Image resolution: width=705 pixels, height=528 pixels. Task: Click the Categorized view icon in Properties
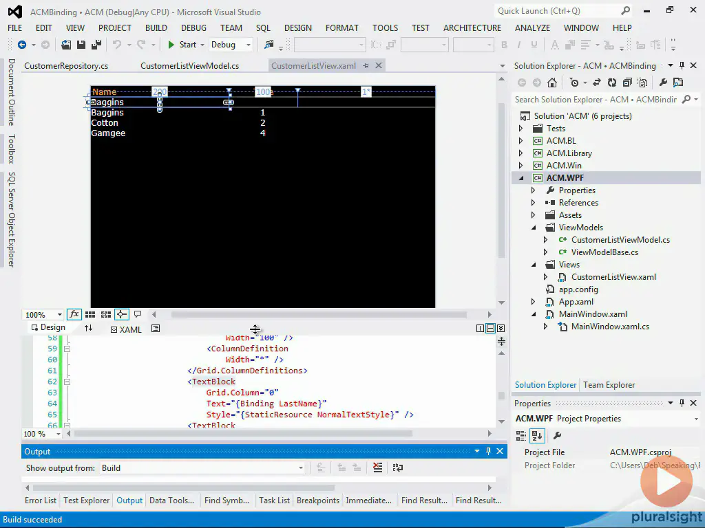click(521, 435)
